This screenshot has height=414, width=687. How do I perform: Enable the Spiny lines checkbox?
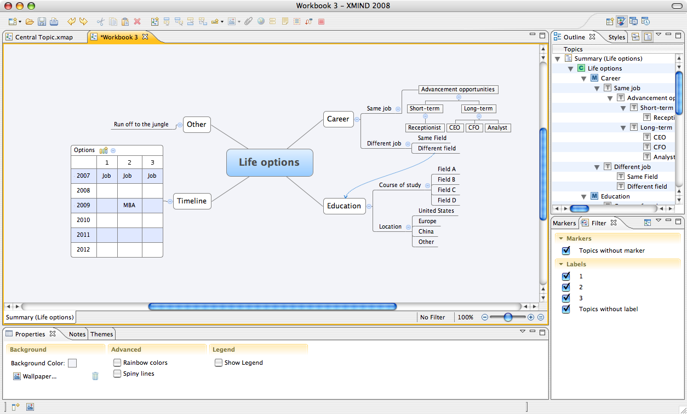[117, 374]
